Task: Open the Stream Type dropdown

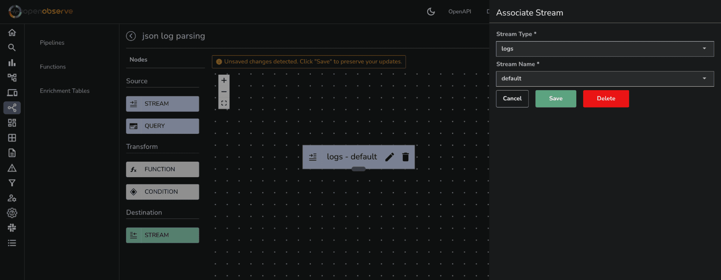Action: tap(605, 49)
